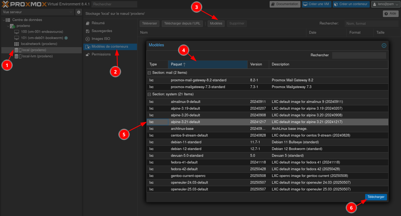
Task: Select the debian-12-standard template row
Action: click(186, 149)
